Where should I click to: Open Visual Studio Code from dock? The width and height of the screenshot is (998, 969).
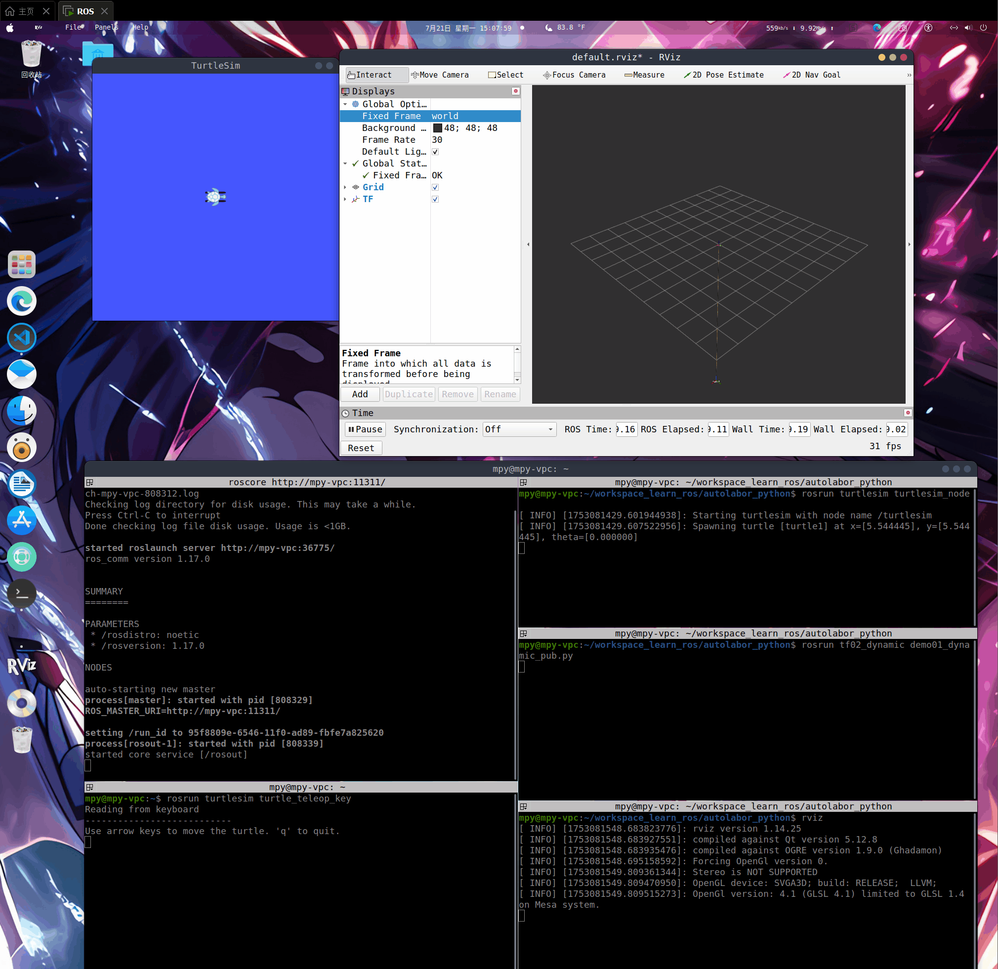tap(21, 337)
